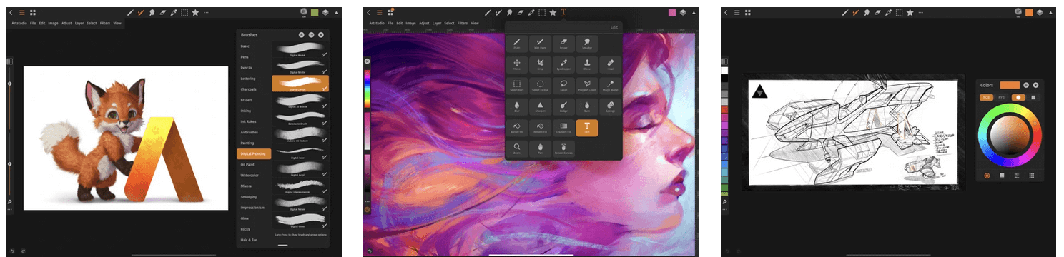1064x257 pixels.
Task: Select the square picker shape toggle in the Colors panel
Action: 1033,97
